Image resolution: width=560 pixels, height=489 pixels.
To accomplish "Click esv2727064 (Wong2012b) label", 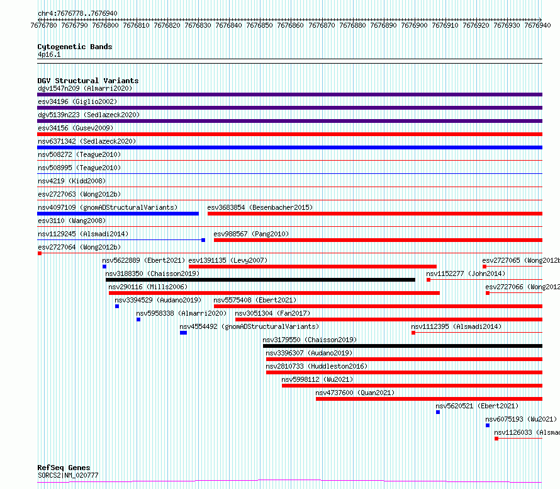I will coord(79,247).
